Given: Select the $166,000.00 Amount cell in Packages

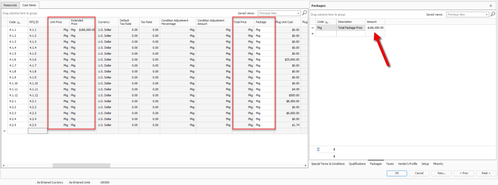Looking at the screenshot, I should (x=375, y=28).
